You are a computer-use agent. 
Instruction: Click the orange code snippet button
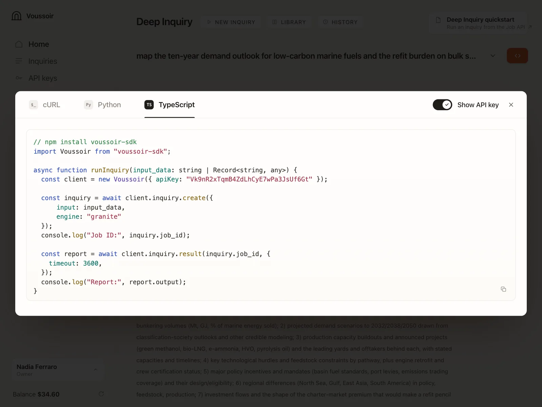coord(517,56)
